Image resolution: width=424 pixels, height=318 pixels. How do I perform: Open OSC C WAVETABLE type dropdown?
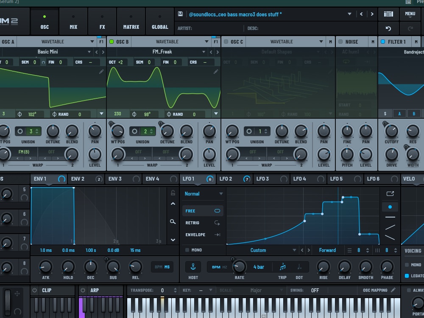tap(321, 42)
